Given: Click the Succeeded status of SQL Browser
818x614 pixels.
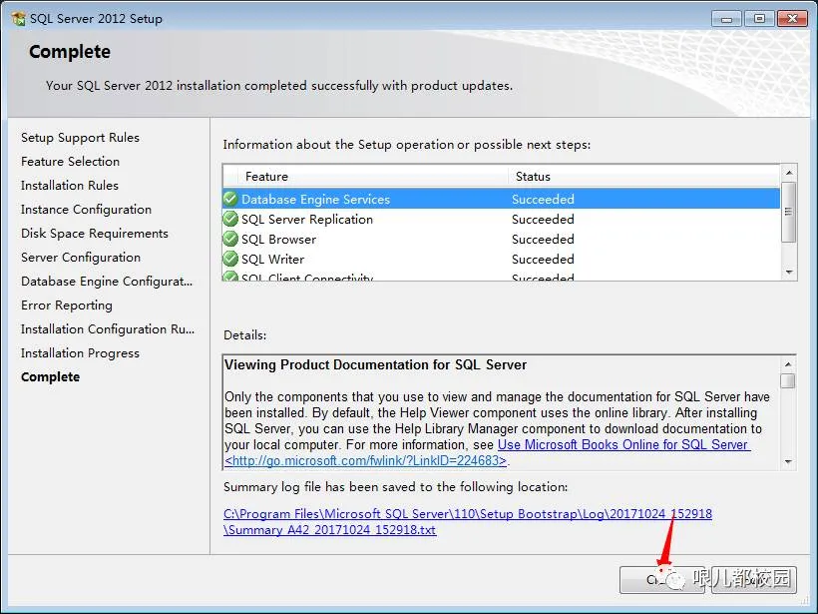Looking at the screenshot, I should 543,240.
